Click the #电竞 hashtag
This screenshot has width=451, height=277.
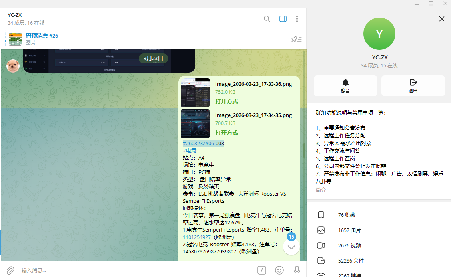point(190,150)
